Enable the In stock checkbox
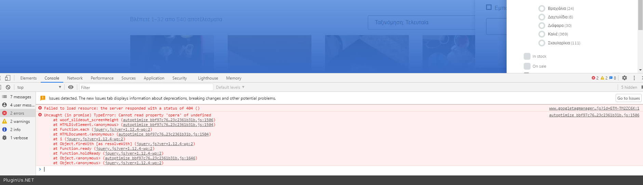The image size is (643, 185). point(527,56)
